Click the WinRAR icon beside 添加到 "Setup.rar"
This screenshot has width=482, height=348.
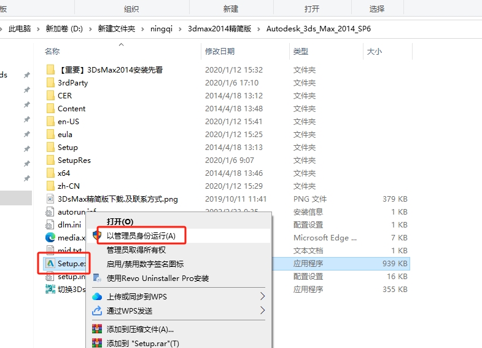(x=97, y=343)
